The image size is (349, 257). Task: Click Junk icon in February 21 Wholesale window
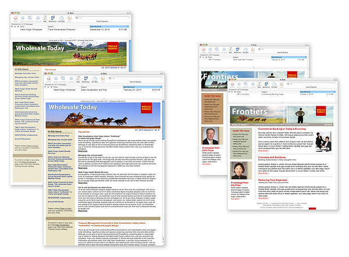click(x=102, y=78)
